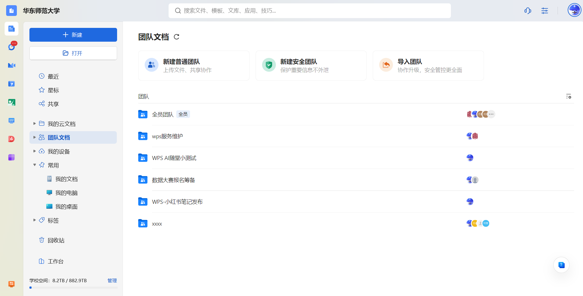Screen dimensions: 583x296
Task: Open 工作台 in the sidebar
Action: pyautogui.click(x=73, y=261)
